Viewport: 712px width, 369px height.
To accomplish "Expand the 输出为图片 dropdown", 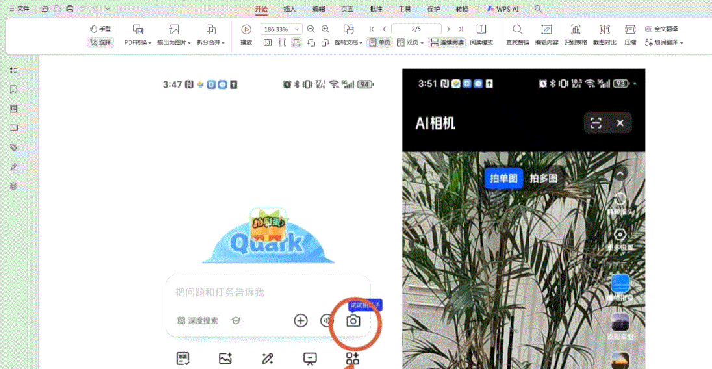I will click(x=174, y=42).
